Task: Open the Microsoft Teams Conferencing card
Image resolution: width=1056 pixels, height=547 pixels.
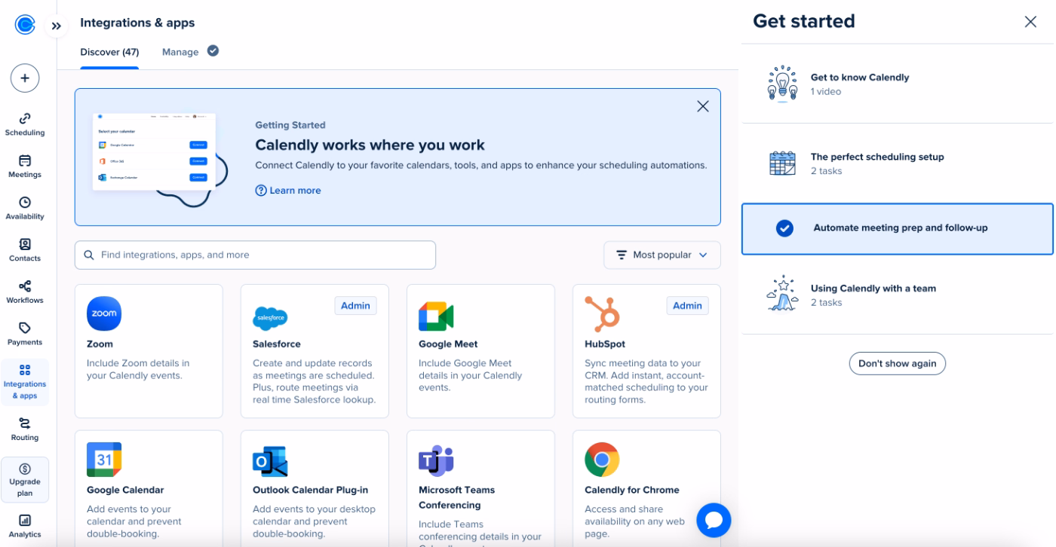Action: 480,488
